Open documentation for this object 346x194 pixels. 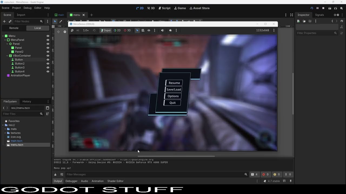click(342, 27)
